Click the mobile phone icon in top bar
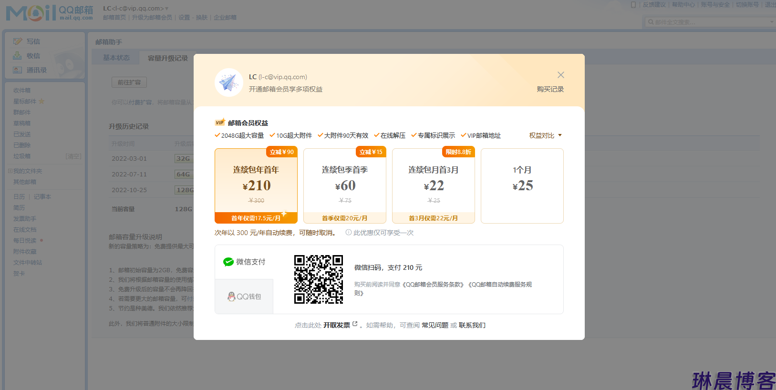This screenshot has height=390, width=776. pos(633,5)
